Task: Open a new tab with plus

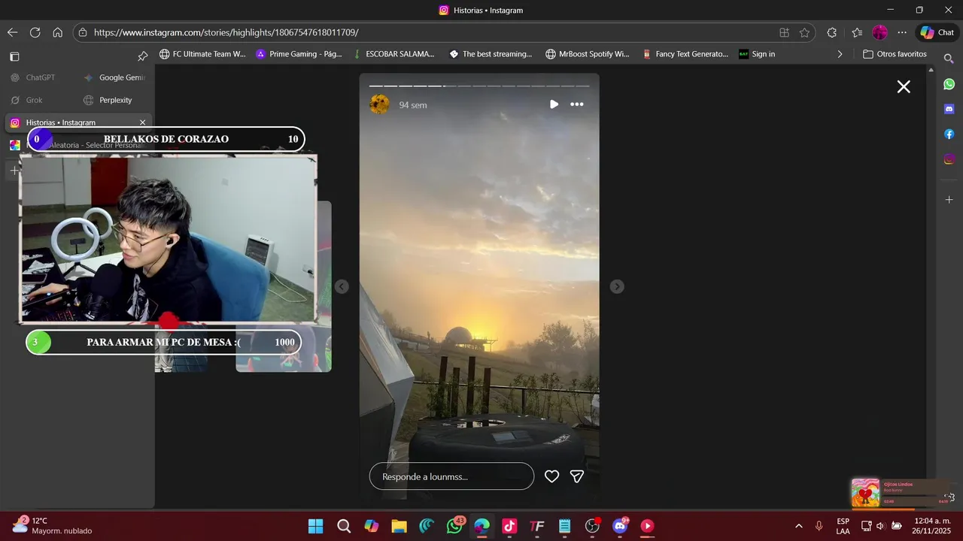Action: click(14, 171)
